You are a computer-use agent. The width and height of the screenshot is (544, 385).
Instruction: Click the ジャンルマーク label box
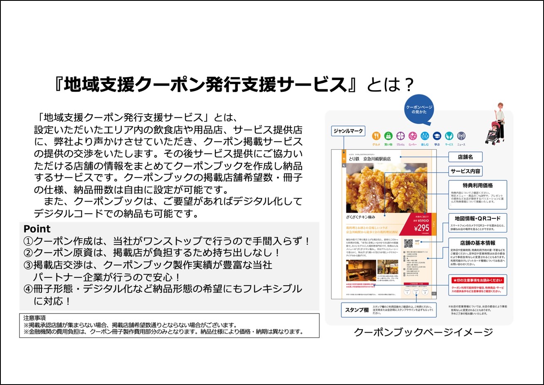coord(348,131)
